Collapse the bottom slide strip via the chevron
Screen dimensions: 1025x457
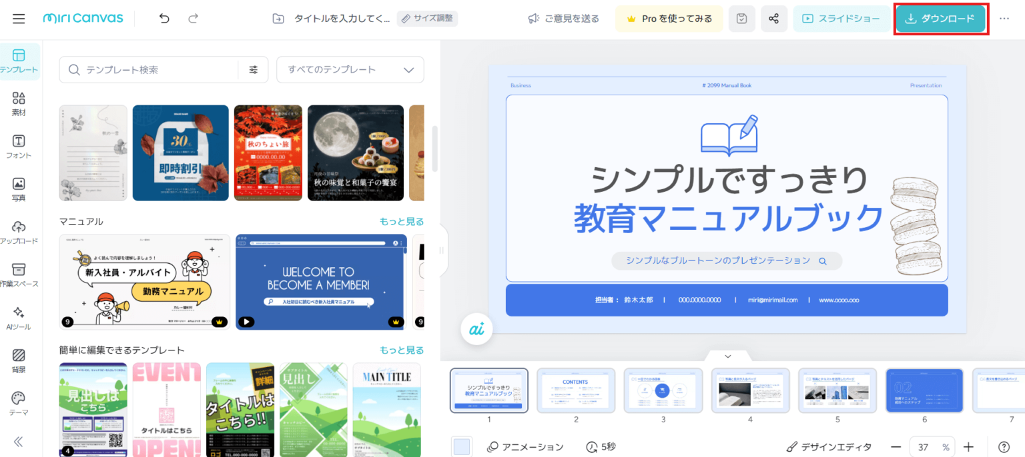point(727,356)
